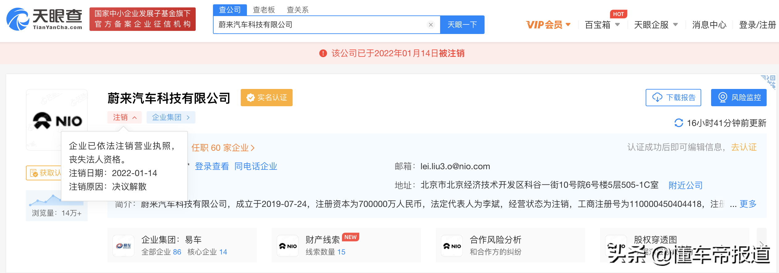The height and width of the screenshot is (273, 779).
Task: Click the red 官方备案企业征信机构 banner
Action: point(143,19)
